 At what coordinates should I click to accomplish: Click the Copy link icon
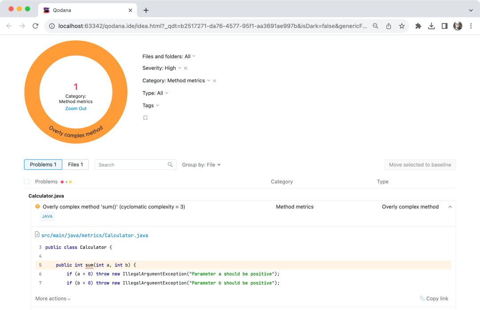coord(422,298)
